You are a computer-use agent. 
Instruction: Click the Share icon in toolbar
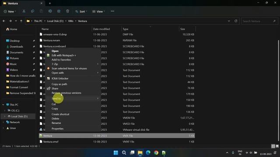pos(59,11)
